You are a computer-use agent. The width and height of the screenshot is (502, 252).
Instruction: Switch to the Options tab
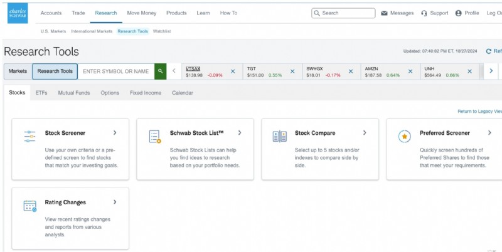(x=110, y=93)
